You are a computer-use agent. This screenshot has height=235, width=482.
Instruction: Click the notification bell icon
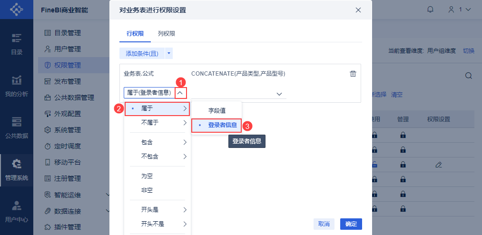tap(431, 9)
